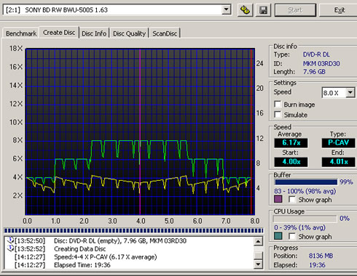The height and width of the screenshot is (276, 357).
Task: Click the purple Buffer graph color swatch
Action: [278, 199]
